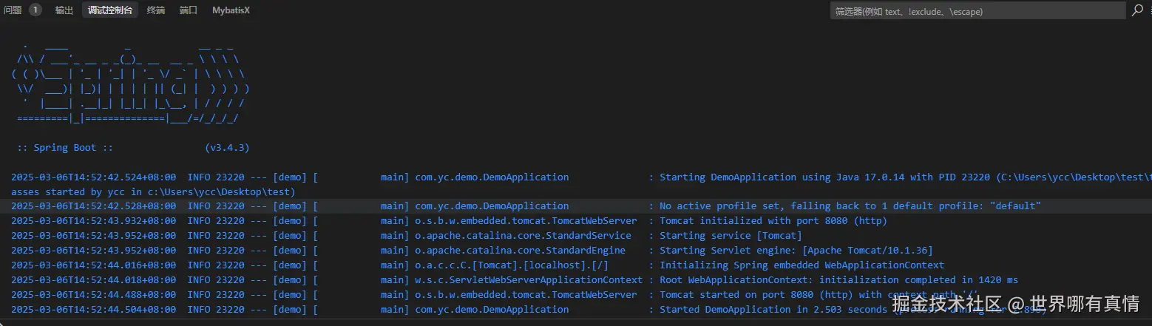1152x326 pixels.
Task: Click the 'Tomcat initialized with port 8080' message
Action: tap(773, 220)
